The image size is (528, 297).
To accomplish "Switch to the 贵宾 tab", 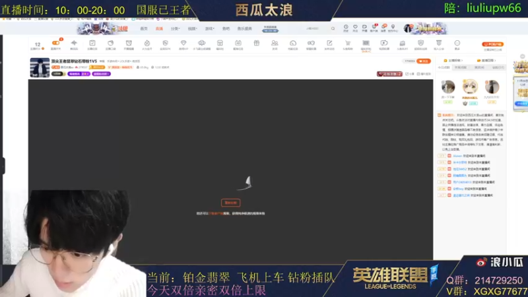I will [480, 68].
